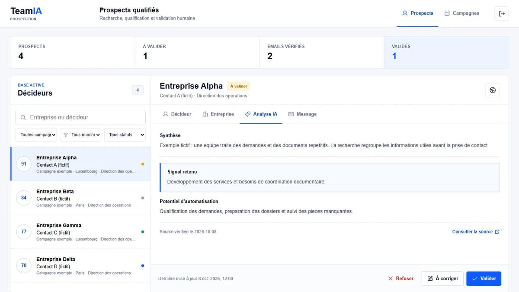519x292 pixels.
Task: Click the score 77 circle badge
Action: pyautogui.click(x=24, y=231)
